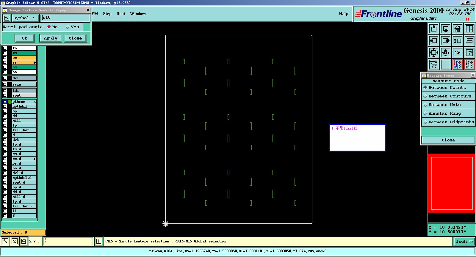The image size is (476, 257).
Task: Click the arrow icon beside Symbol label
Action: pyautogui.click(x=7, y=18)
